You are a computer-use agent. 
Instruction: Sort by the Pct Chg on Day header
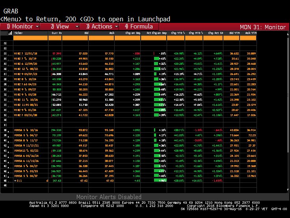157,33
